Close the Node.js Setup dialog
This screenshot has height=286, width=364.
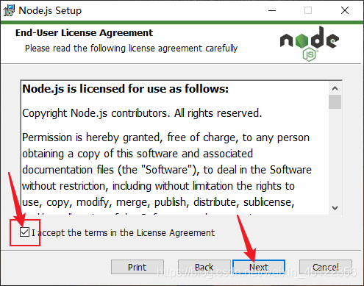click(x=345, y=10)
